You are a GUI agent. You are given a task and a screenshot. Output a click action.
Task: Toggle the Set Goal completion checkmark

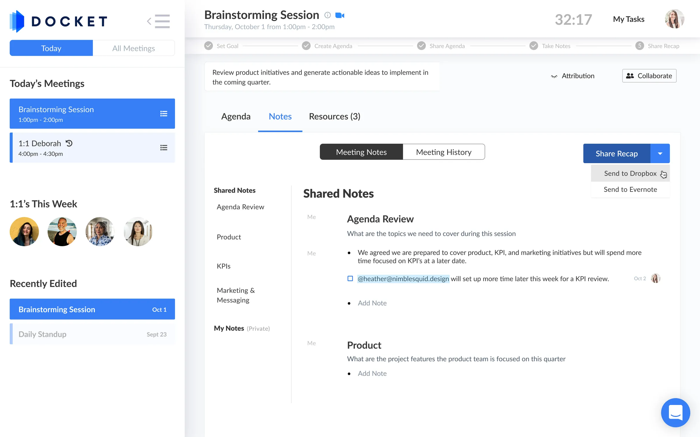click(x=208, y=46)
